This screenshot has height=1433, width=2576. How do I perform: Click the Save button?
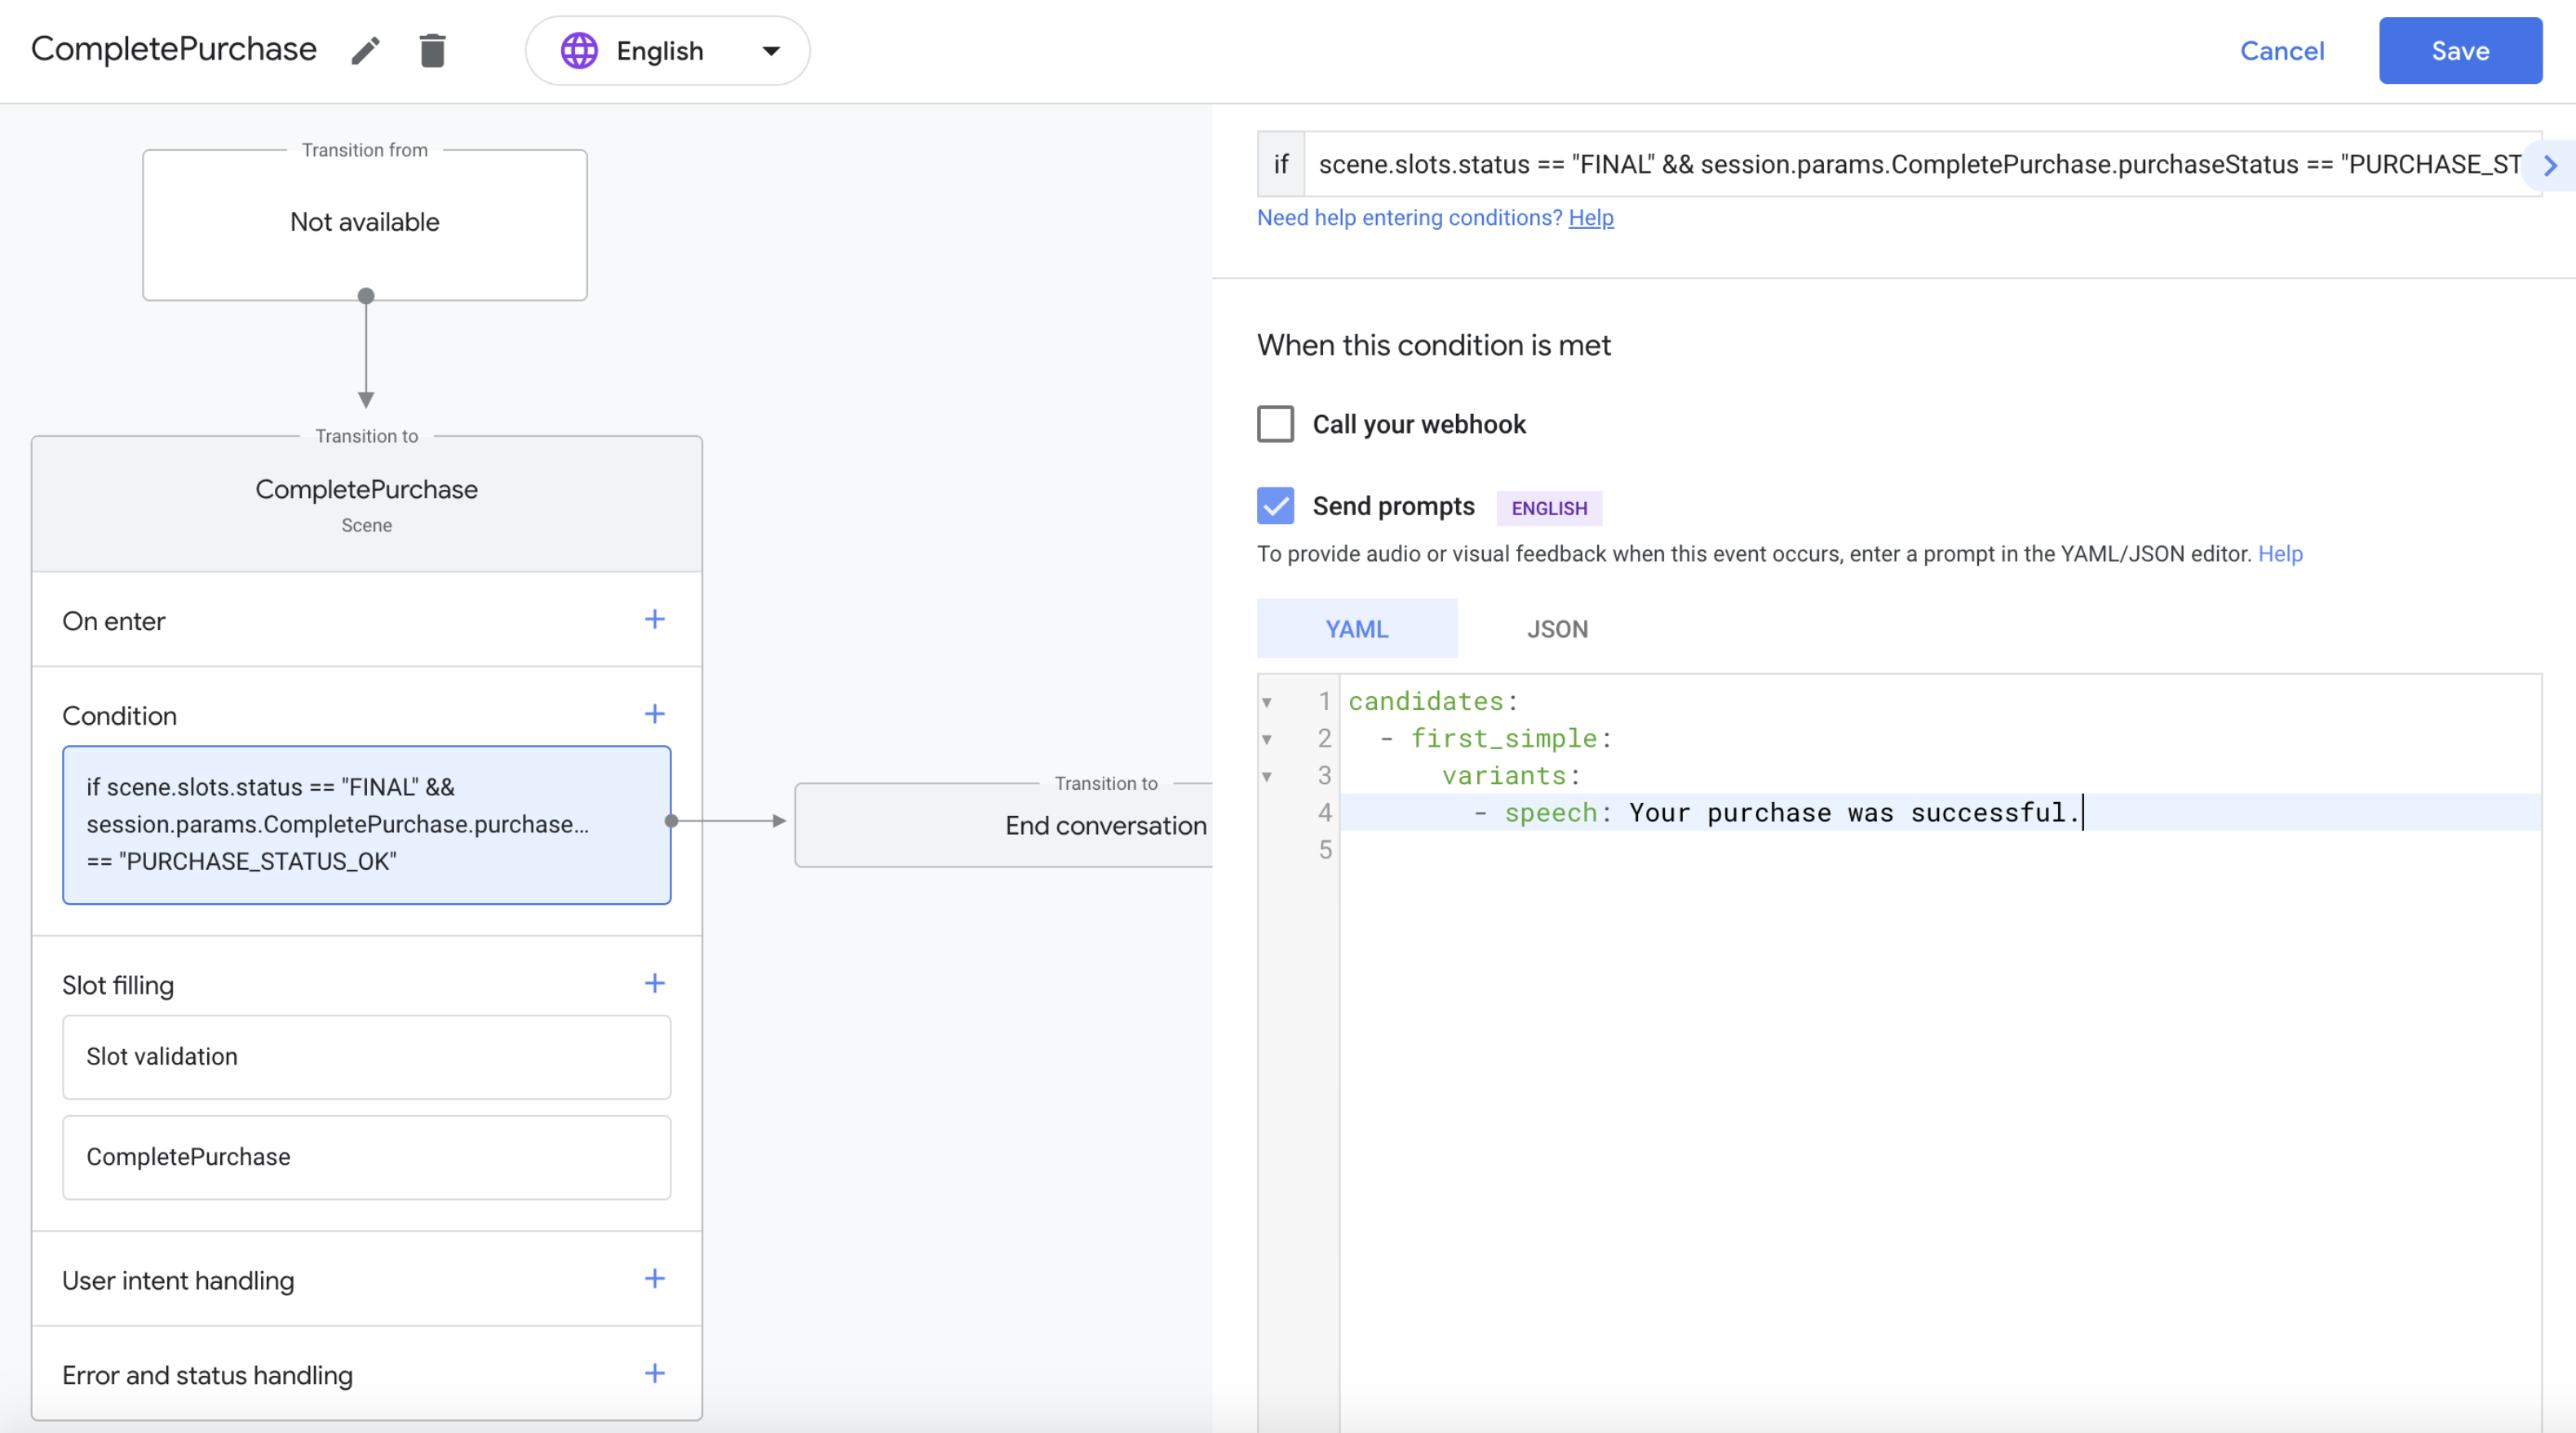click(2459, 51)
